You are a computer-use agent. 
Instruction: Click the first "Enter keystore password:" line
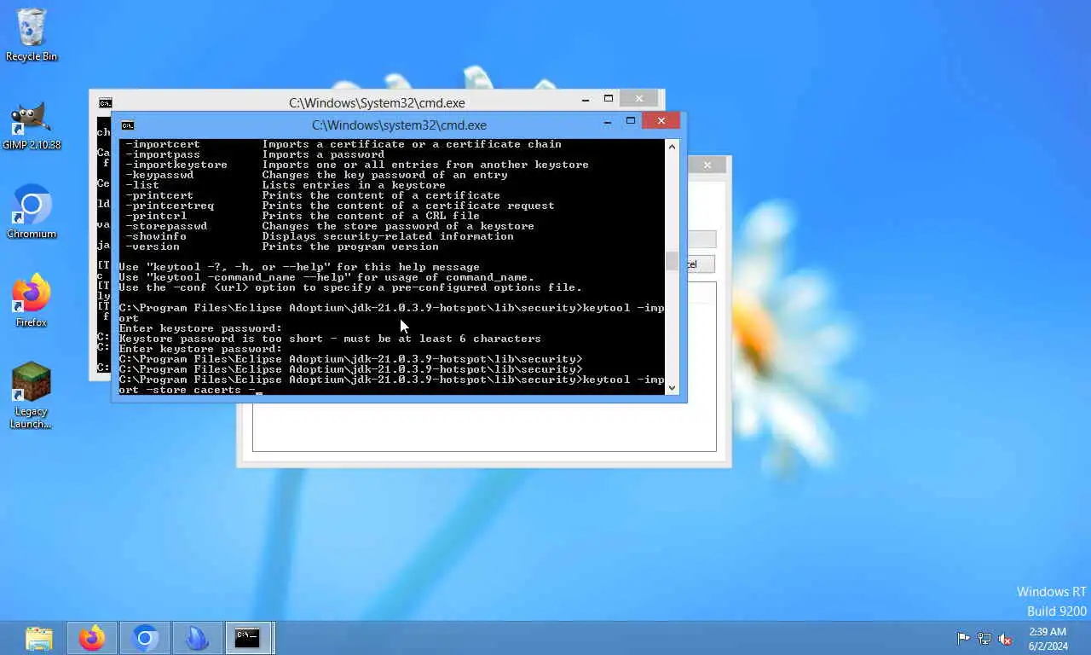coord(200,328)
